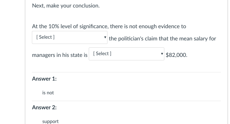Click the "Answer 2:" heading
This screenshot has height=124, width=230.
tap(44, 108)
